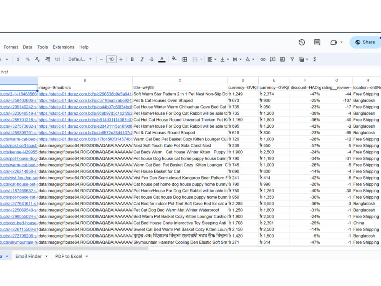The image size is (381, 286).
Task: Open the Help menu
Action: [x=84, y=47]
